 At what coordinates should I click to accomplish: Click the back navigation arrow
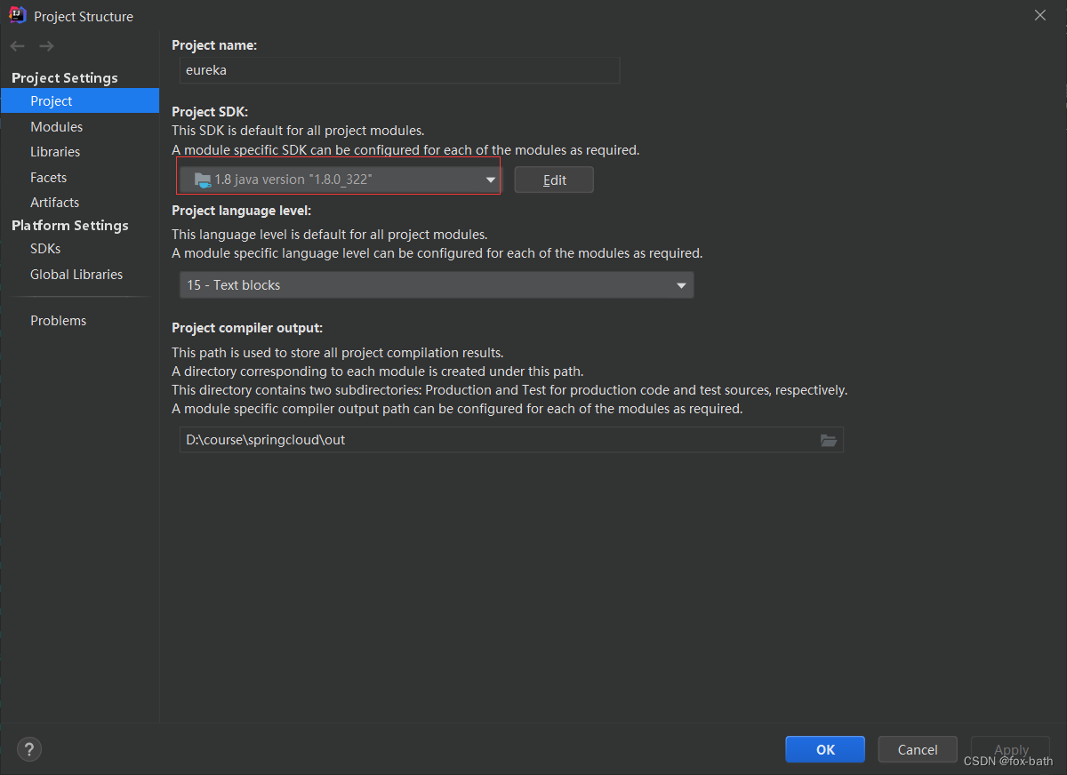[16, 46]
